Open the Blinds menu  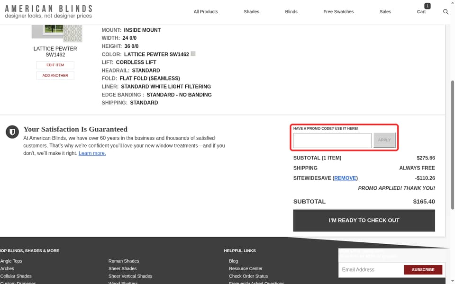[x=291, y=11]
